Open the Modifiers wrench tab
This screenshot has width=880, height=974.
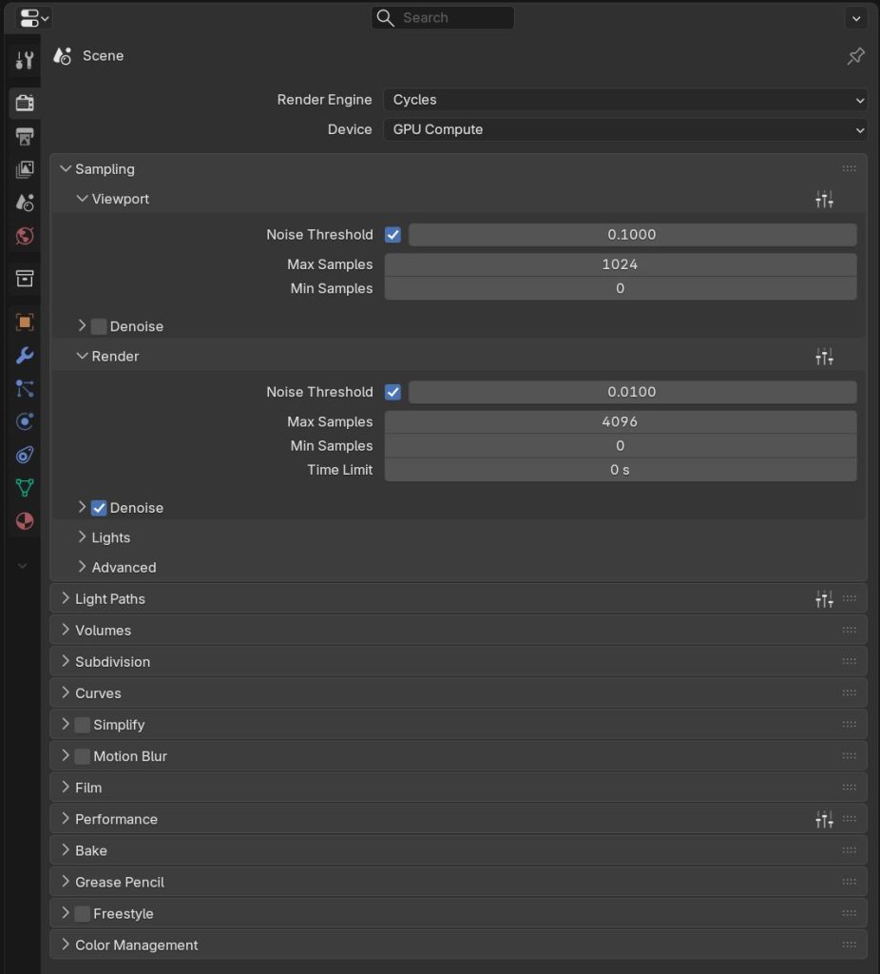pyautogui.click(x=25, y=355)
